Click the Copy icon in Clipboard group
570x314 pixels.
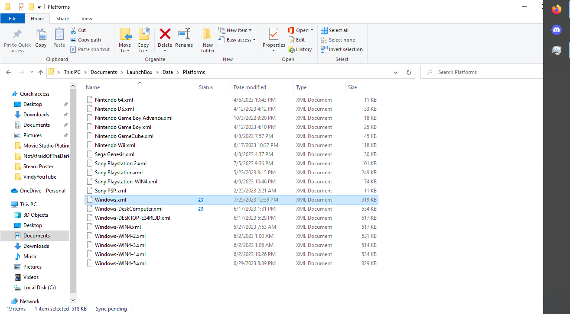(41, 34)
